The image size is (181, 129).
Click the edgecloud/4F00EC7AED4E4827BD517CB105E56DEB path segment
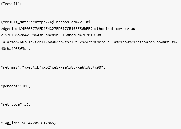(45, 29)
